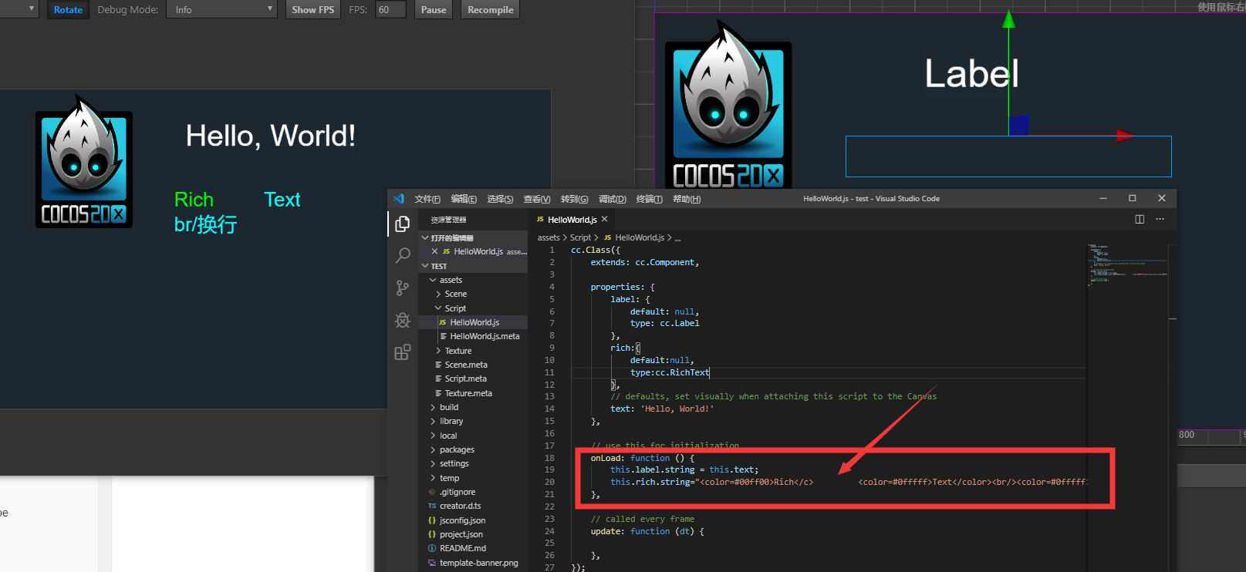Viewport: 1246px width, 572px height.
Task: Split the VS Code editor to the right
Action: (1140, 220)
